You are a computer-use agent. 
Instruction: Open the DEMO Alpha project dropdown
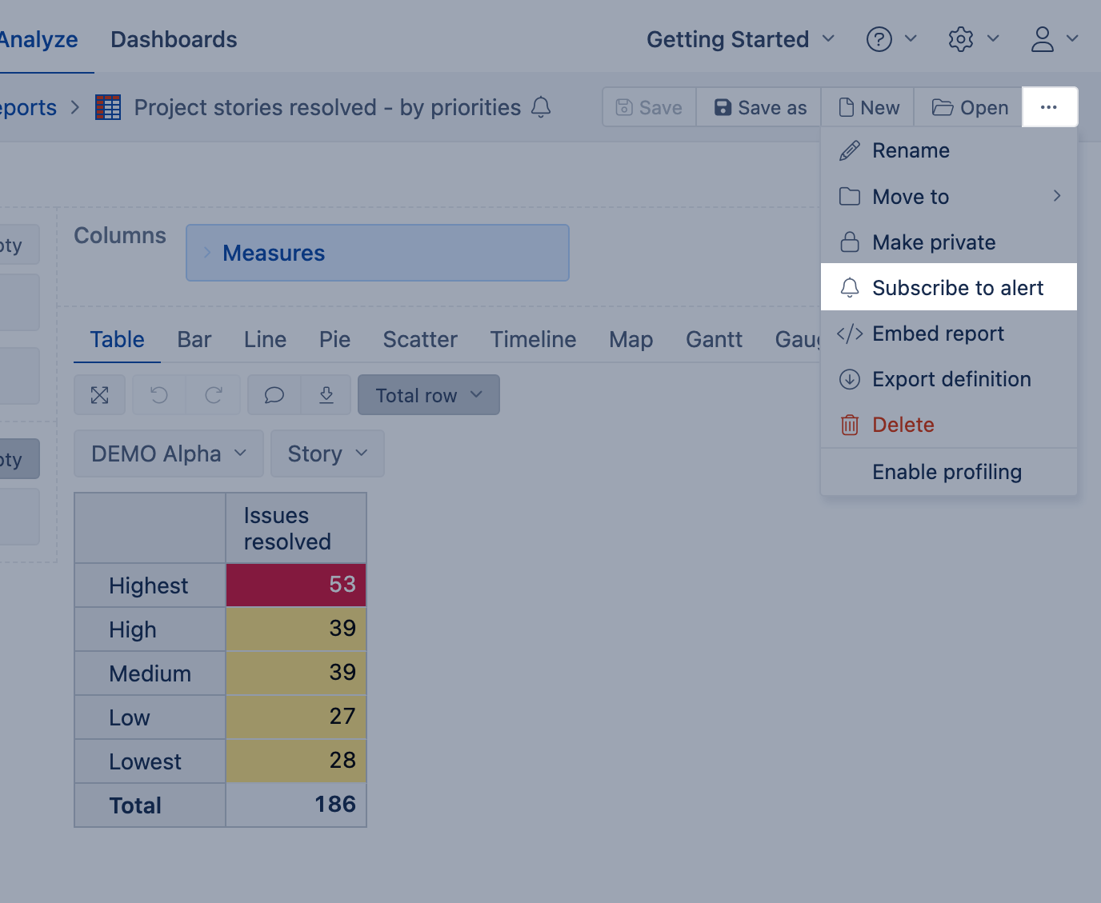click(x=168, y=453)
